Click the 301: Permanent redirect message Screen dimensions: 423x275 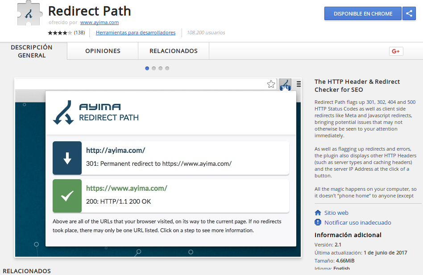(x=159, y=164)
